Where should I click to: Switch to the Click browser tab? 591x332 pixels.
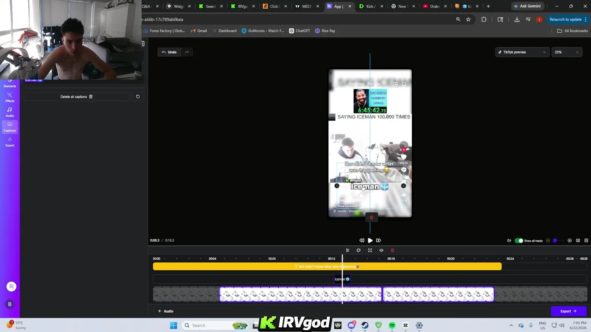pos(274,6)
